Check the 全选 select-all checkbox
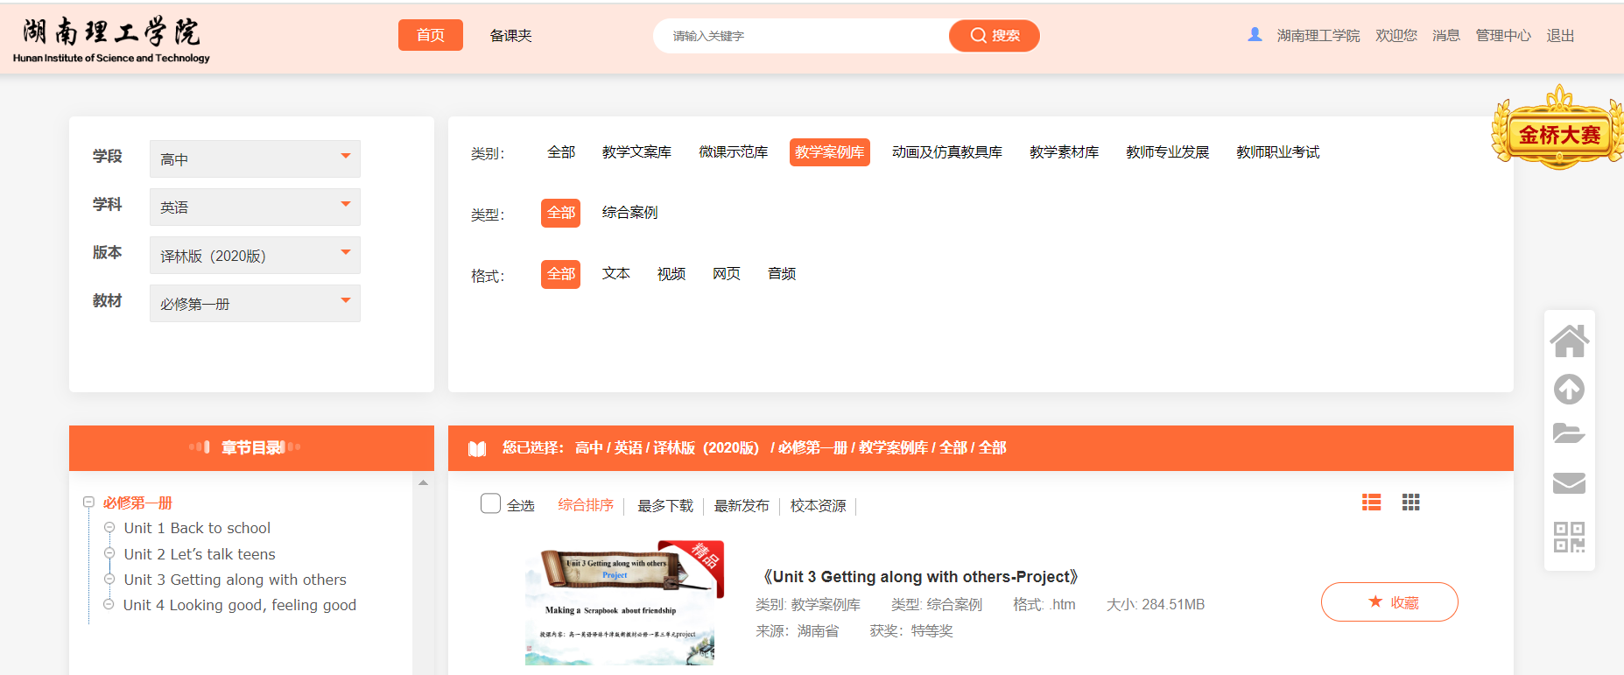Screen dimensions: 1624x675 pos(490,504)
